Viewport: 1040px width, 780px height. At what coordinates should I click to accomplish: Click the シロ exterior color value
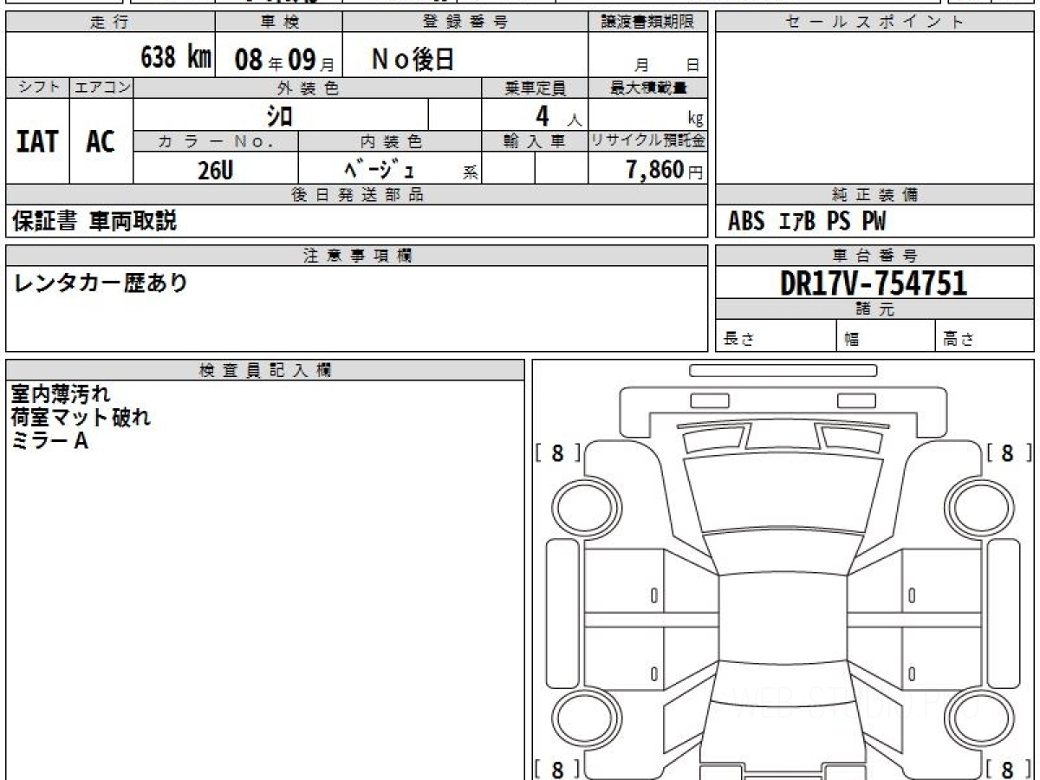279,115
